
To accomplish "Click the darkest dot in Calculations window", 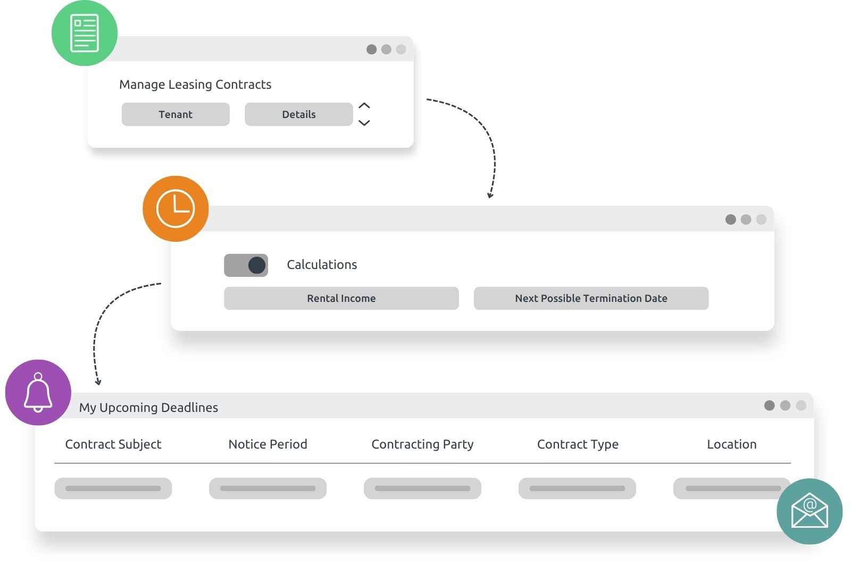I will pos(730,220).
